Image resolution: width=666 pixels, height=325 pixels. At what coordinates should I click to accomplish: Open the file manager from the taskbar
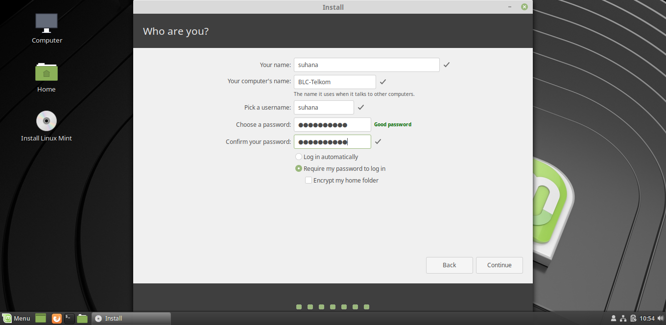coord(82,318)
